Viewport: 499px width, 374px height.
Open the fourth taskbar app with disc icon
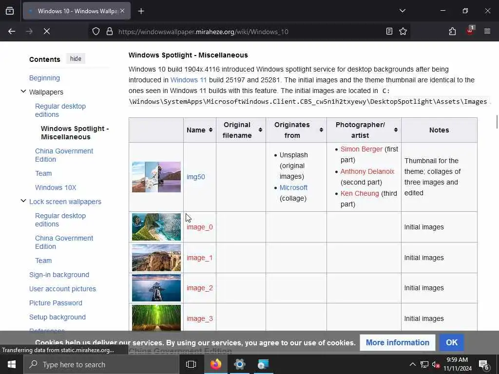click(x=263, y=364)
